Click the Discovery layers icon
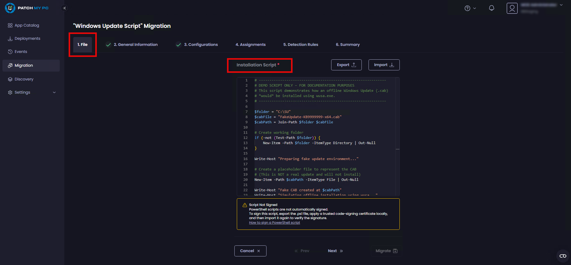The image size is (571, 265). click(x=10, y=79)
